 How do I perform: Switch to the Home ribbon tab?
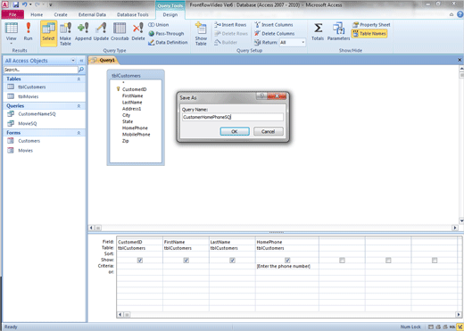pyautogui.click(x=37, y=14)
